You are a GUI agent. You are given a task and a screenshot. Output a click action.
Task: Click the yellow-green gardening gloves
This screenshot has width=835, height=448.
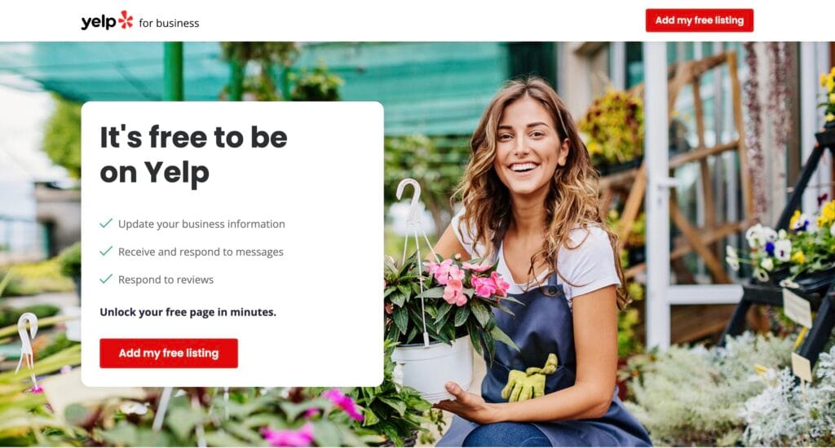click(x=529, y=380)
